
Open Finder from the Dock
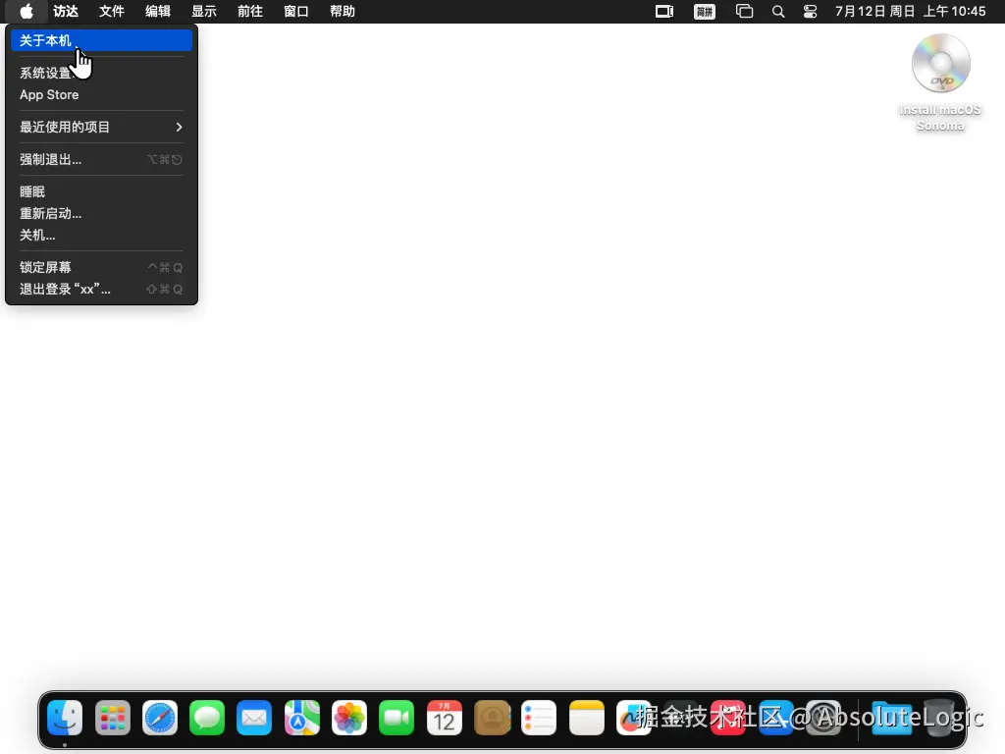coord(65,718)
